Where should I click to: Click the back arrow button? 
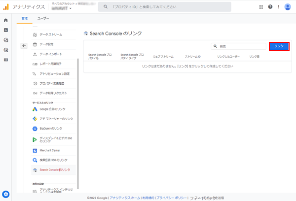[24, 46]
